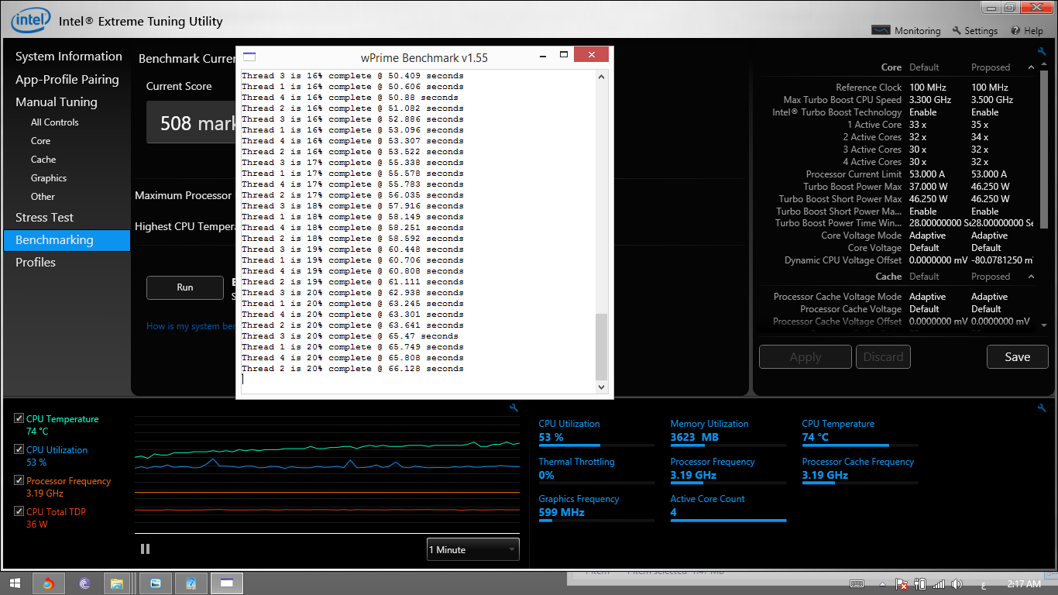This screenshot has width=1058, height=595.
Task: Select Manual Tuning in sidebar
Action: point(57,101)
